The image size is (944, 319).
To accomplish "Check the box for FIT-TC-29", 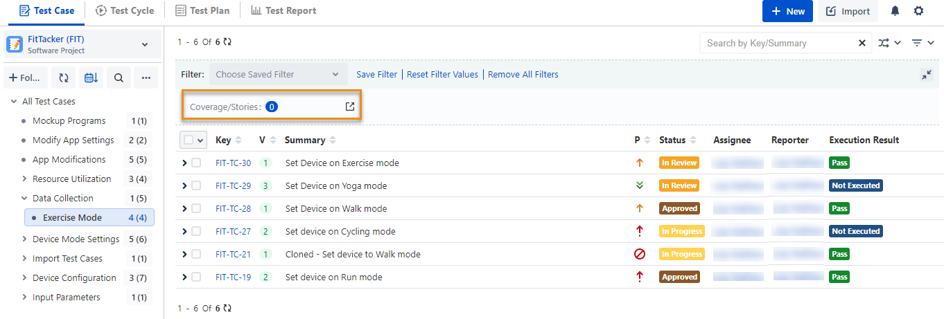I will pyautogui.click(x=196, y=185).
